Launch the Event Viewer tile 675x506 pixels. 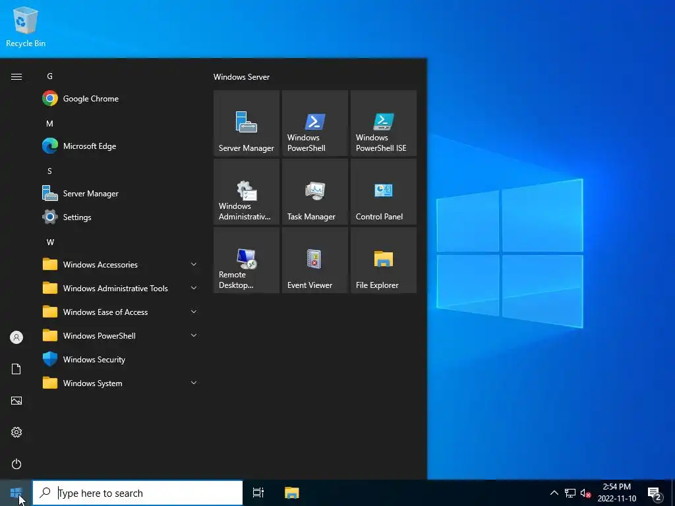(x=314, y=260)
